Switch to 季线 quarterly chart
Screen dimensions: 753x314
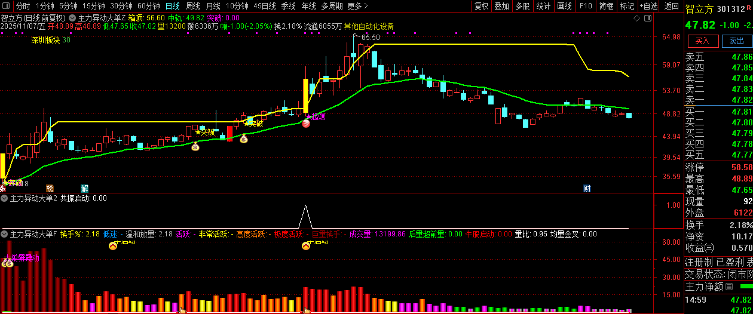(x=289, y=6)
